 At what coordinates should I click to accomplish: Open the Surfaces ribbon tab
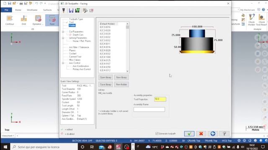(47, 10)
